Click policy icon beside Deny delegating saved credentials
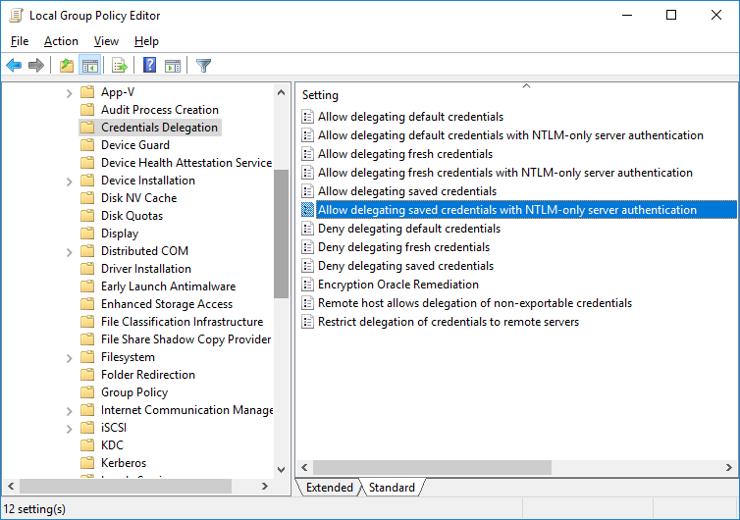The width and height of the screenshot is (740, 520). point(308,266)
